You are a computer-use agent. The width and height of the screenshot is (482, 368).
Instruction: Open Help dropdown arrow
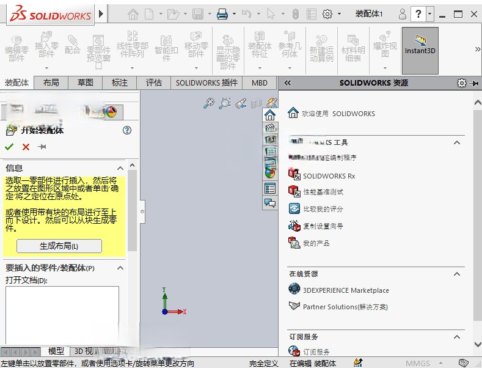(429, 14)
